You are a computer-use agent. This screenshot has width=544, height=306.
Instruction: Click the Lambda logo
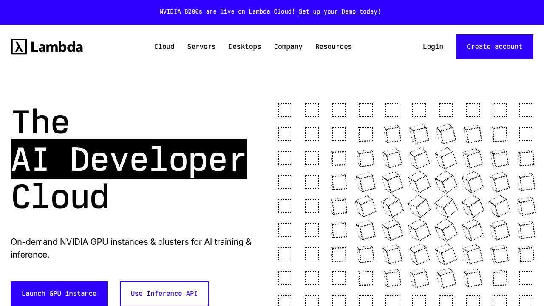(47, 47)
